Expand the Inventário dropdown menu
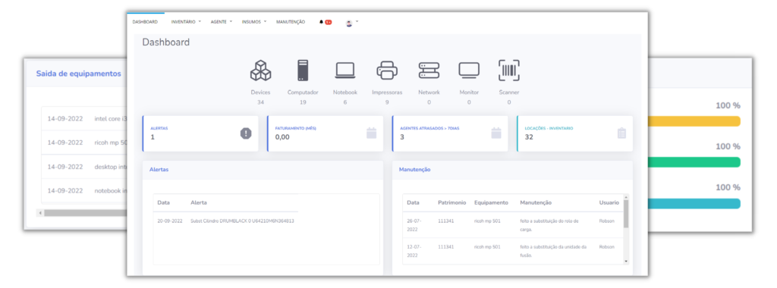777x288 pixels. [186, 22]
